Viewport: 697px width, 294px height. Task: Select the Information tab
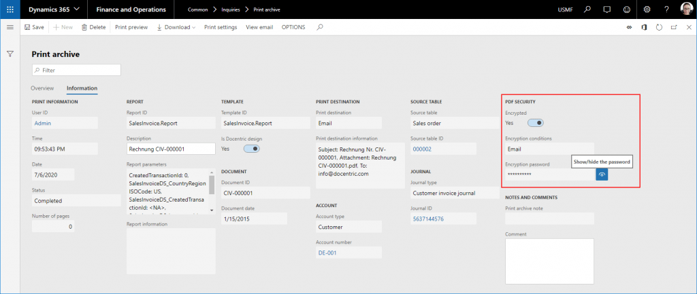(x=82, y=88)
